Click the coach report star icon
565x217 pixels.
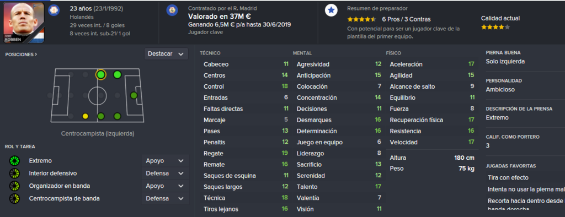point(331,10)
